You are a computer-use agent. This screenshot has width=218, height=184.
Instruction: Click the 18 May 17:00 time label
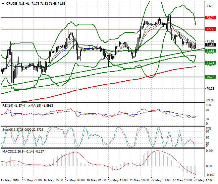[118, 180]
